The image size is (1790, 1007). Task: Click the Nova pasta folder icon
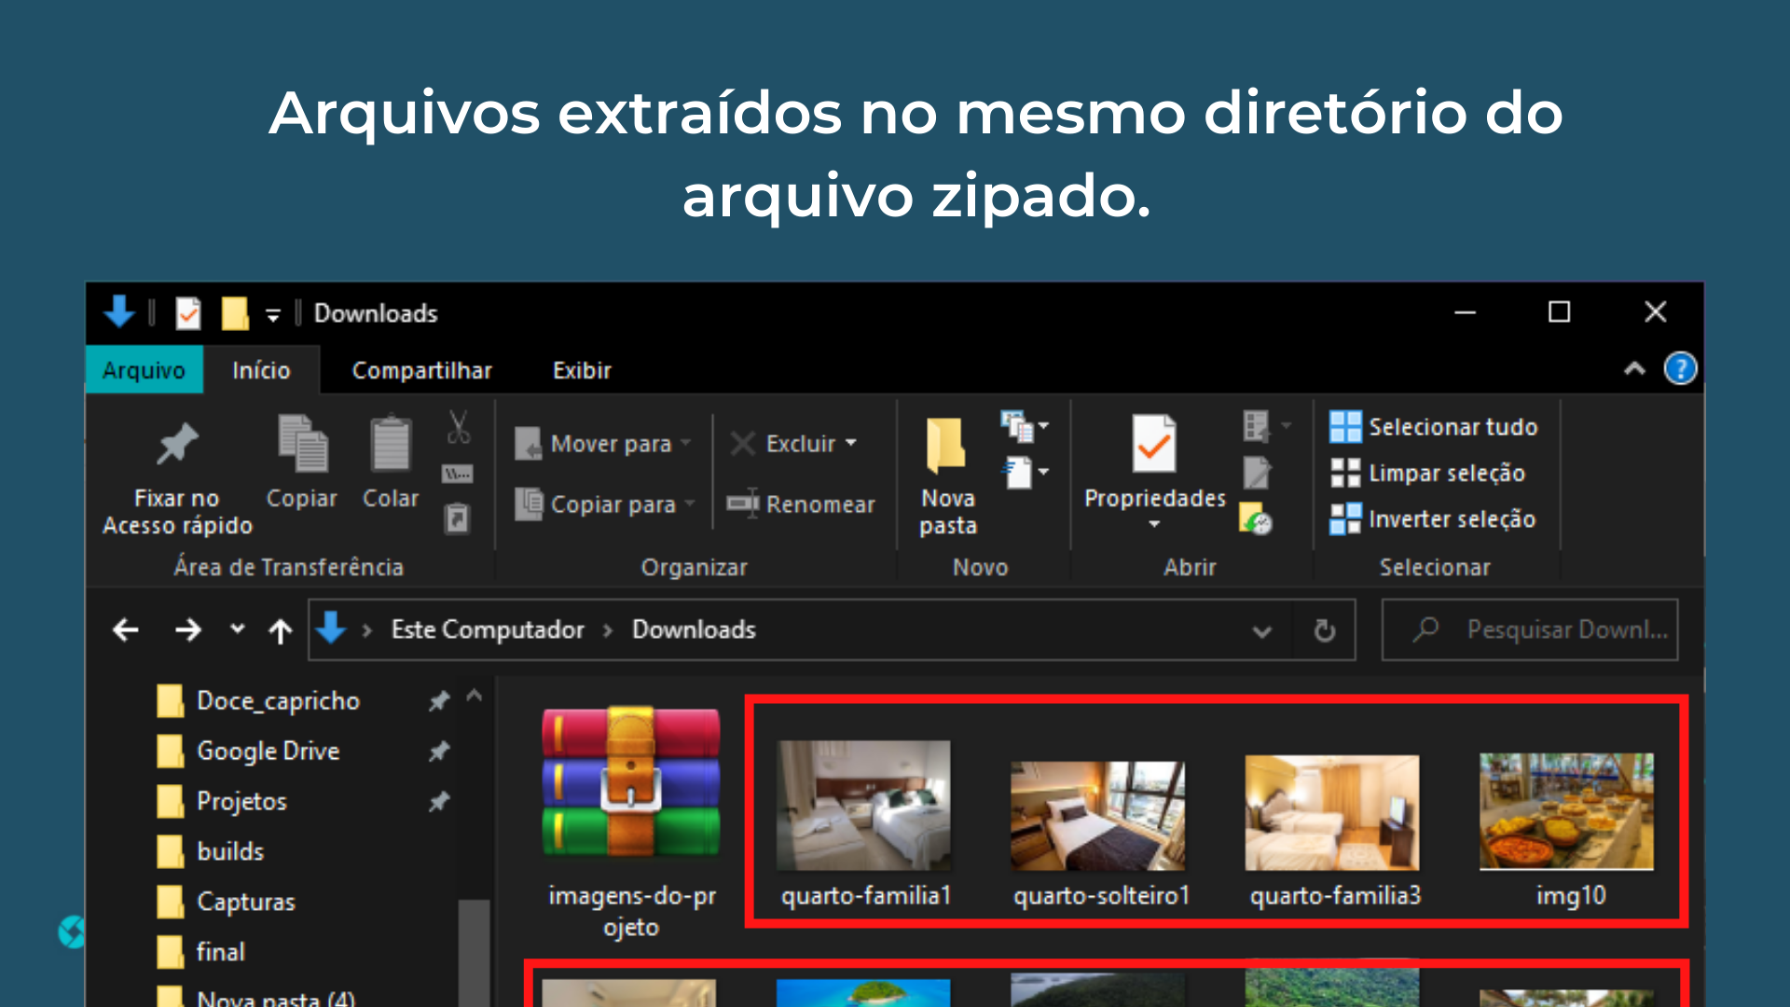946,445
